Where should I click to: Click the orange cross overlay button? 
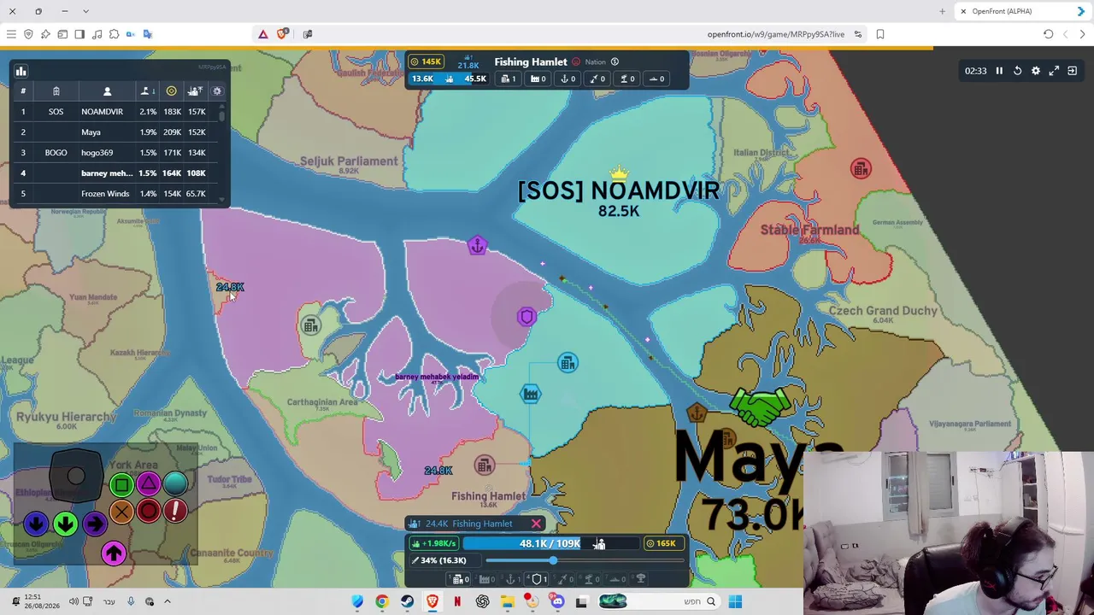[x=121, y=512]
